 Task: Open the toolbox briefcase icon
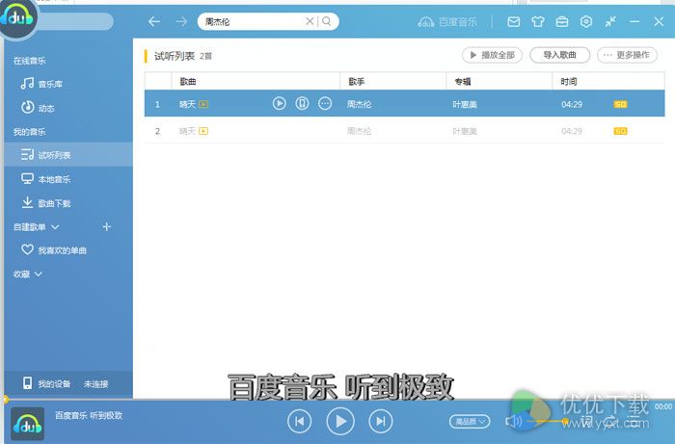pyautogui.click(x=562, y=21)
